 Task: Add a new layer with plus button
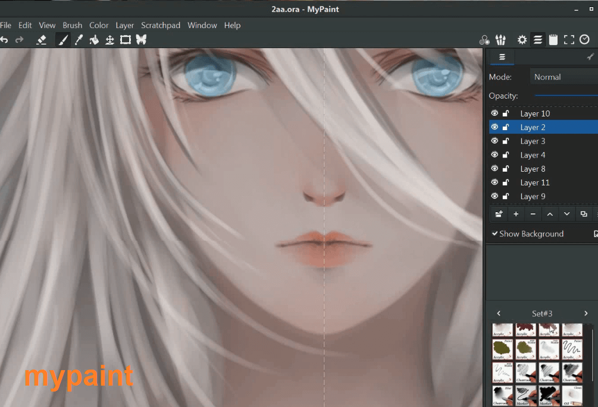coord(516,214)
